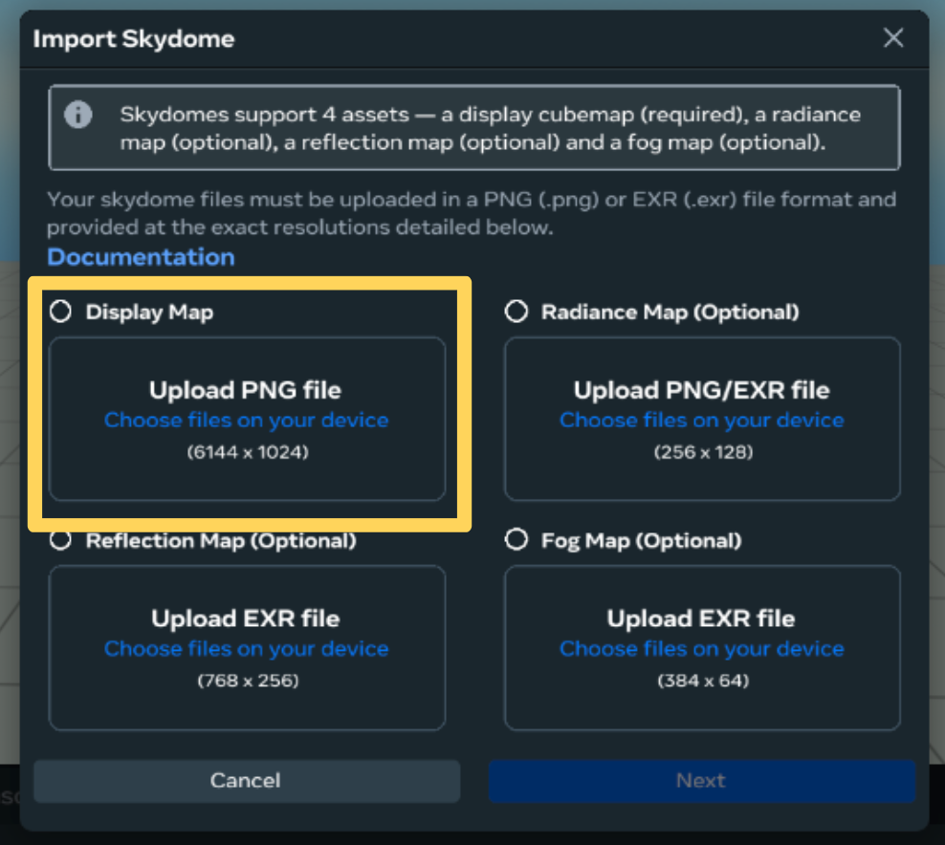Select the Fog Map (Optional) radio button

(x=516, y=540)
